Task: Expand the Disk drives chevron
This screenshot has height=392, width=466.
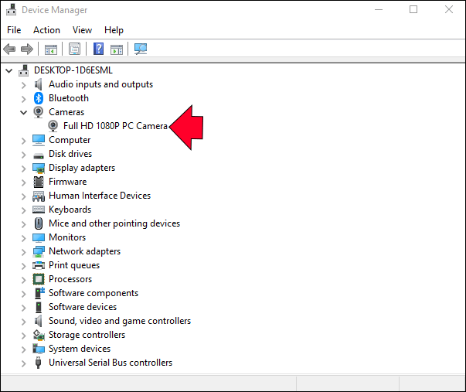Action: pos(24,155)
